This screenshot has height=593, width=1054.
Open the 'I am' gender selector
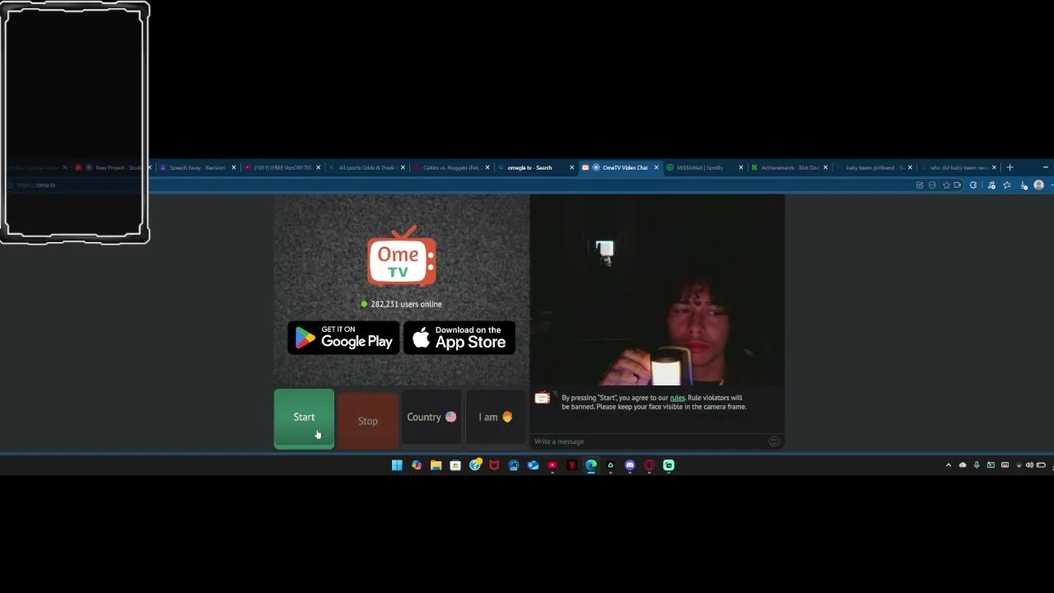pyautogui.click(x=495, y=418)
